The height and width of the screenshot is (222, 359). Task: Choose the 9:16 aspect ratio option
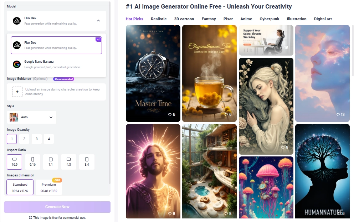[32, 162]
